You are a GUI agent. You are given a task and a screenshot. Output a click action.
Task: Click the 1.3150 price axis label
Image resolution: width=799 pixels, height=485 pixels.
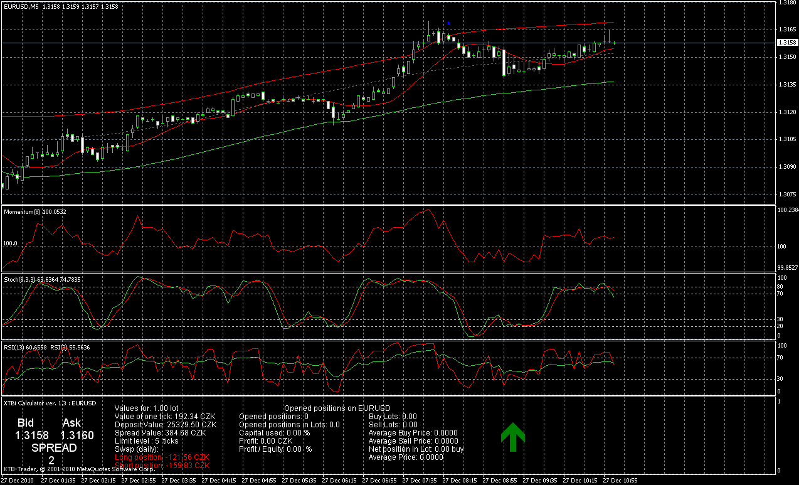pos(787,57)
